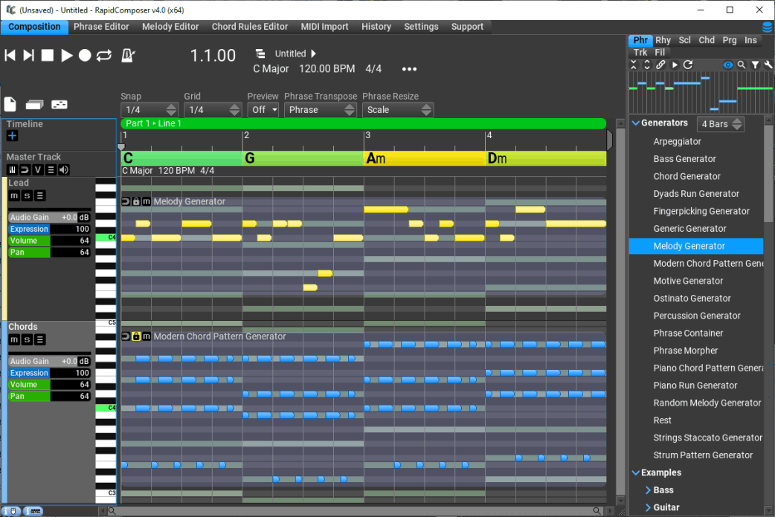Solo the Chords track
This screenshot has width=775, height=517.
tap(28, 339)
